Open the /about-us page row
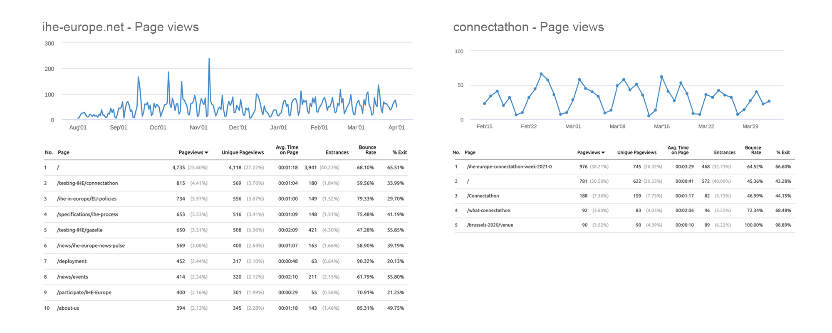The width and height of the screenshot is (832, 333). [x=68, y=308]
